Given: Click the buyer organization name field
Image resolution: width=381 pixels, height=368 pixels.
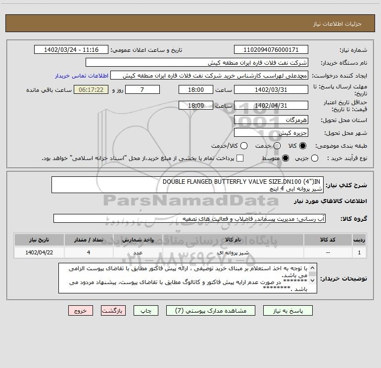Looking at the screenshot, I should 197,62.
